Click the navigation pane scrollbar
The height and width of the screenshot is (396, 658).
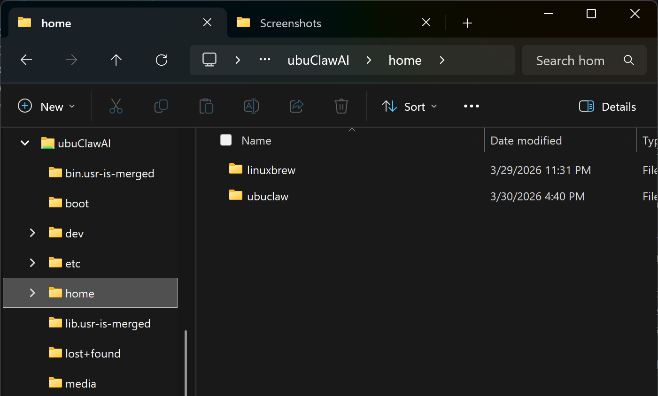coord(186,362)
